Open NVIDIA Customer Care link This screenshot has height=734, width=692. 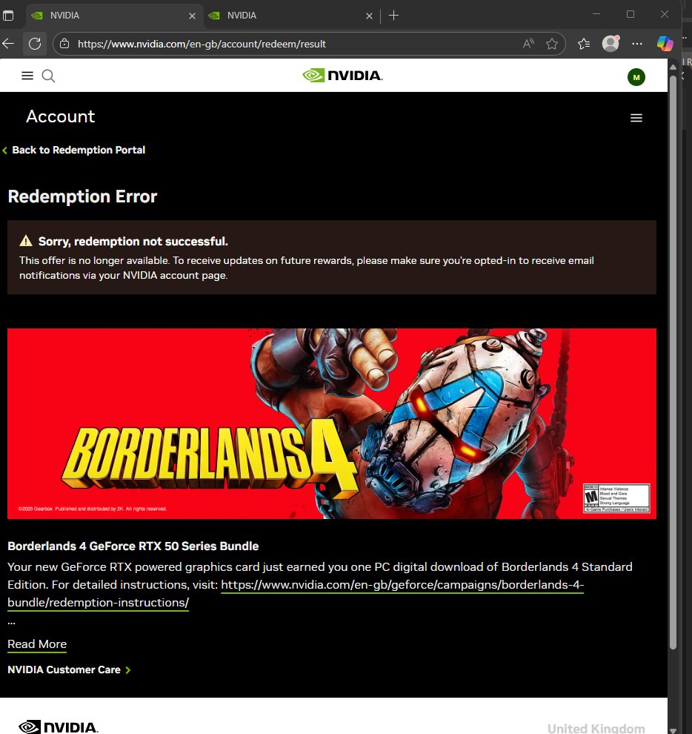point(69,670)
